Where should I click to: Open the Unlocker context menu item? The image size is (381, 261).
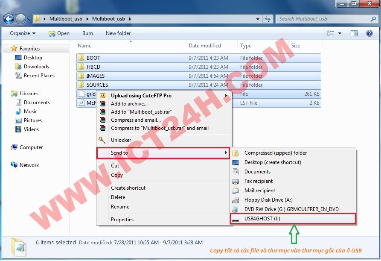pyautogui.click(x=121, y=140)
